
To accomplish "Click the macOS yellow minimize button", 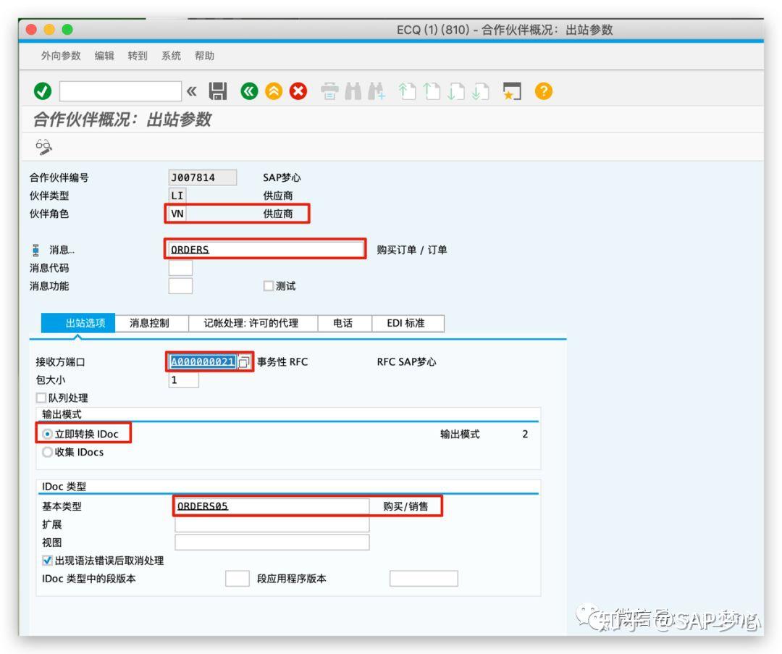I will (49, 30).
